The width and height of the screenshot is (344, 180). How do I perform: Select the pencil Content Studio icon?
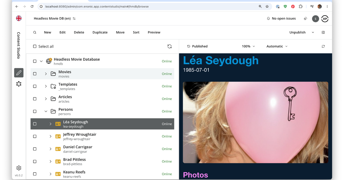pyautogui.click(x=19, y=73)
